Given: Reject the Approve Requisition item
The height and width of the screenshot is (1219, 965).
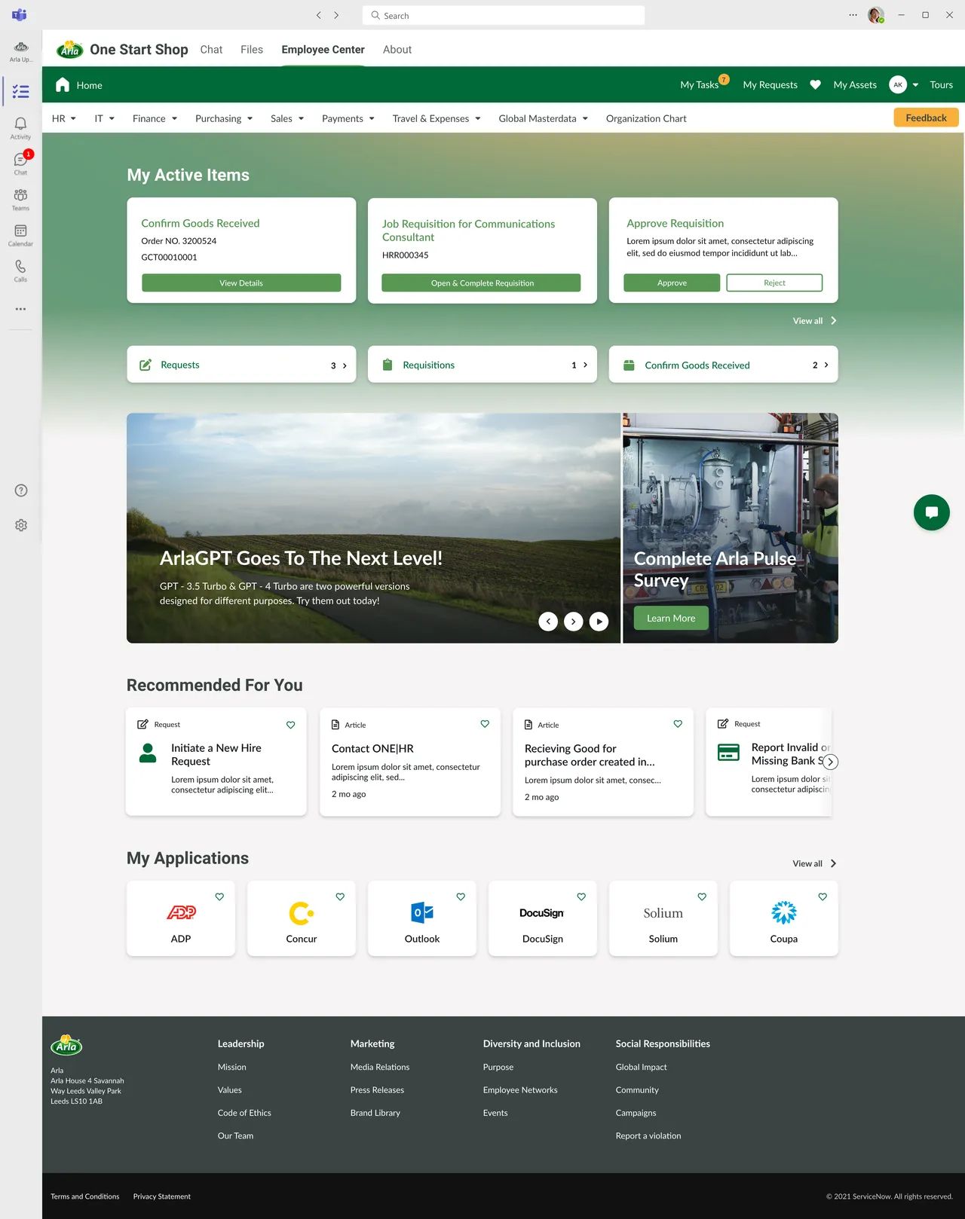Looking at the screenshot, I should [774, 283].
